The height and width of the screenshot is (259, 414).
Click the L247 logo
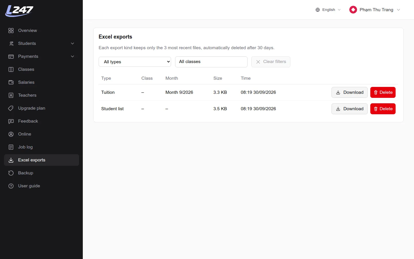tap(19, 11)
